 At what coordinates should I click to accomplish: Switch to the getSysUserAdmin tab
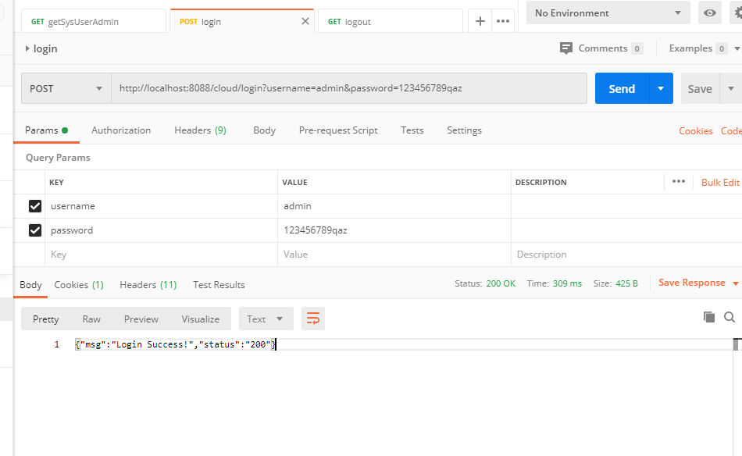(94, 21)
